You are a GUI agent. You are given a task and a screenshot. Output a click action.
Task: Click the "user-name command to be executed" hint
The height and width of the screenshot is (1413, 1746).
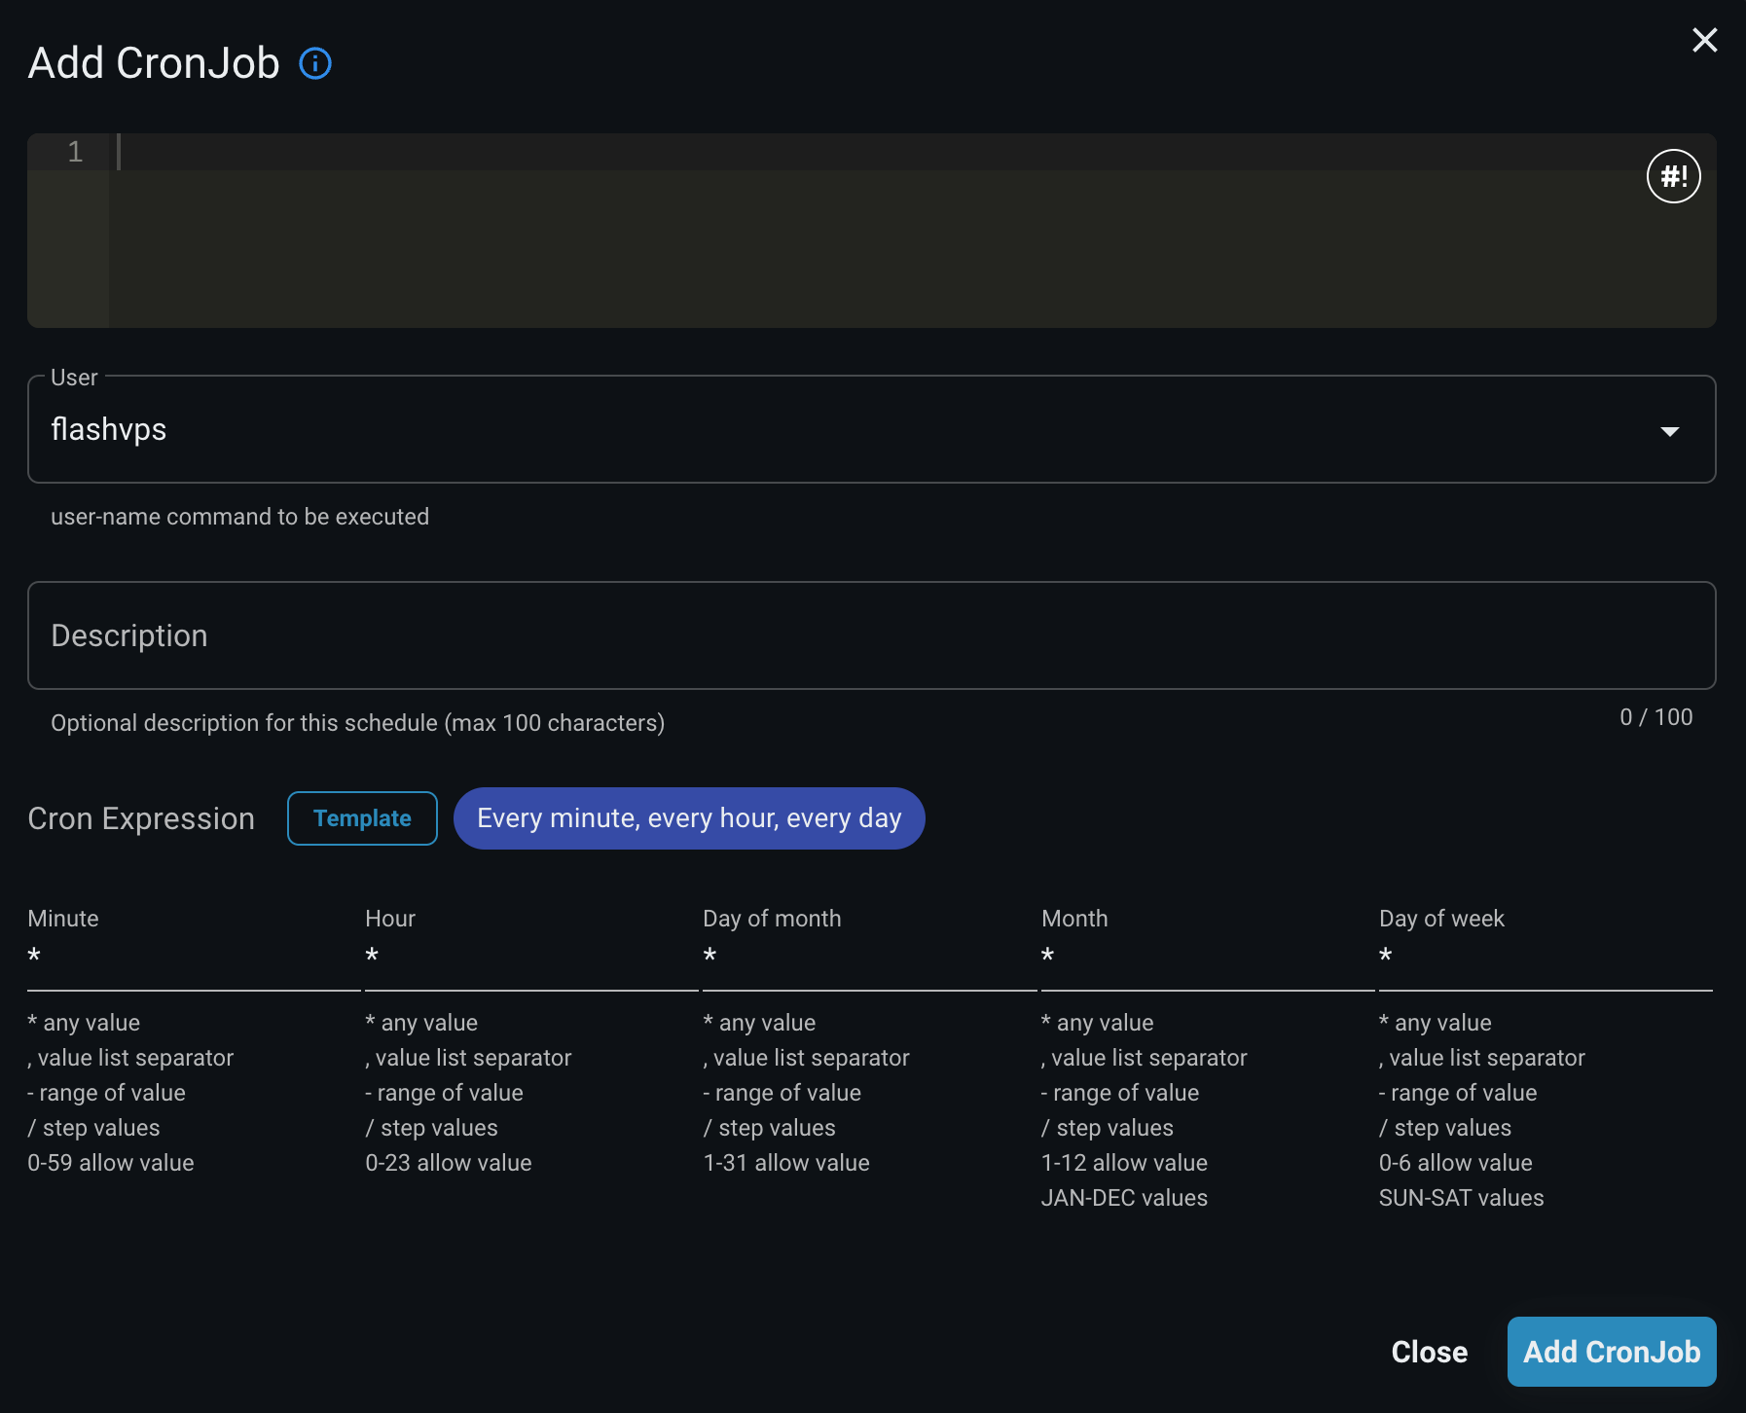click(239, 517)
